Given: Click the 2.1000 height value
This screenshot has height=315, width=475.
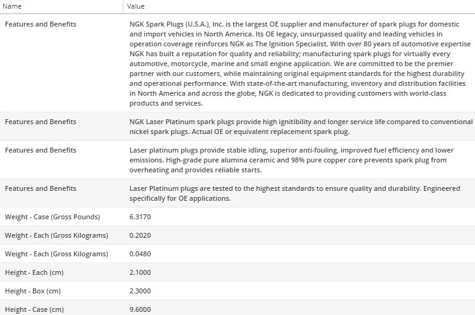Looking at the screenshot, I should click(140, 272).
